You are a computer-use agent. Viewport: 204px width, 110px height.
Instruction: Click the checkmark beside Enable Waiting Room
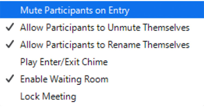click(10, 79)
